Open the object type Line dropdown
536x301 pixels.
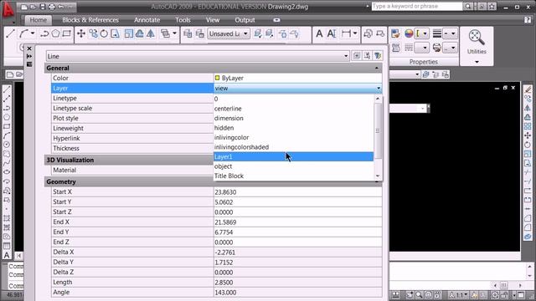(346, 56)
